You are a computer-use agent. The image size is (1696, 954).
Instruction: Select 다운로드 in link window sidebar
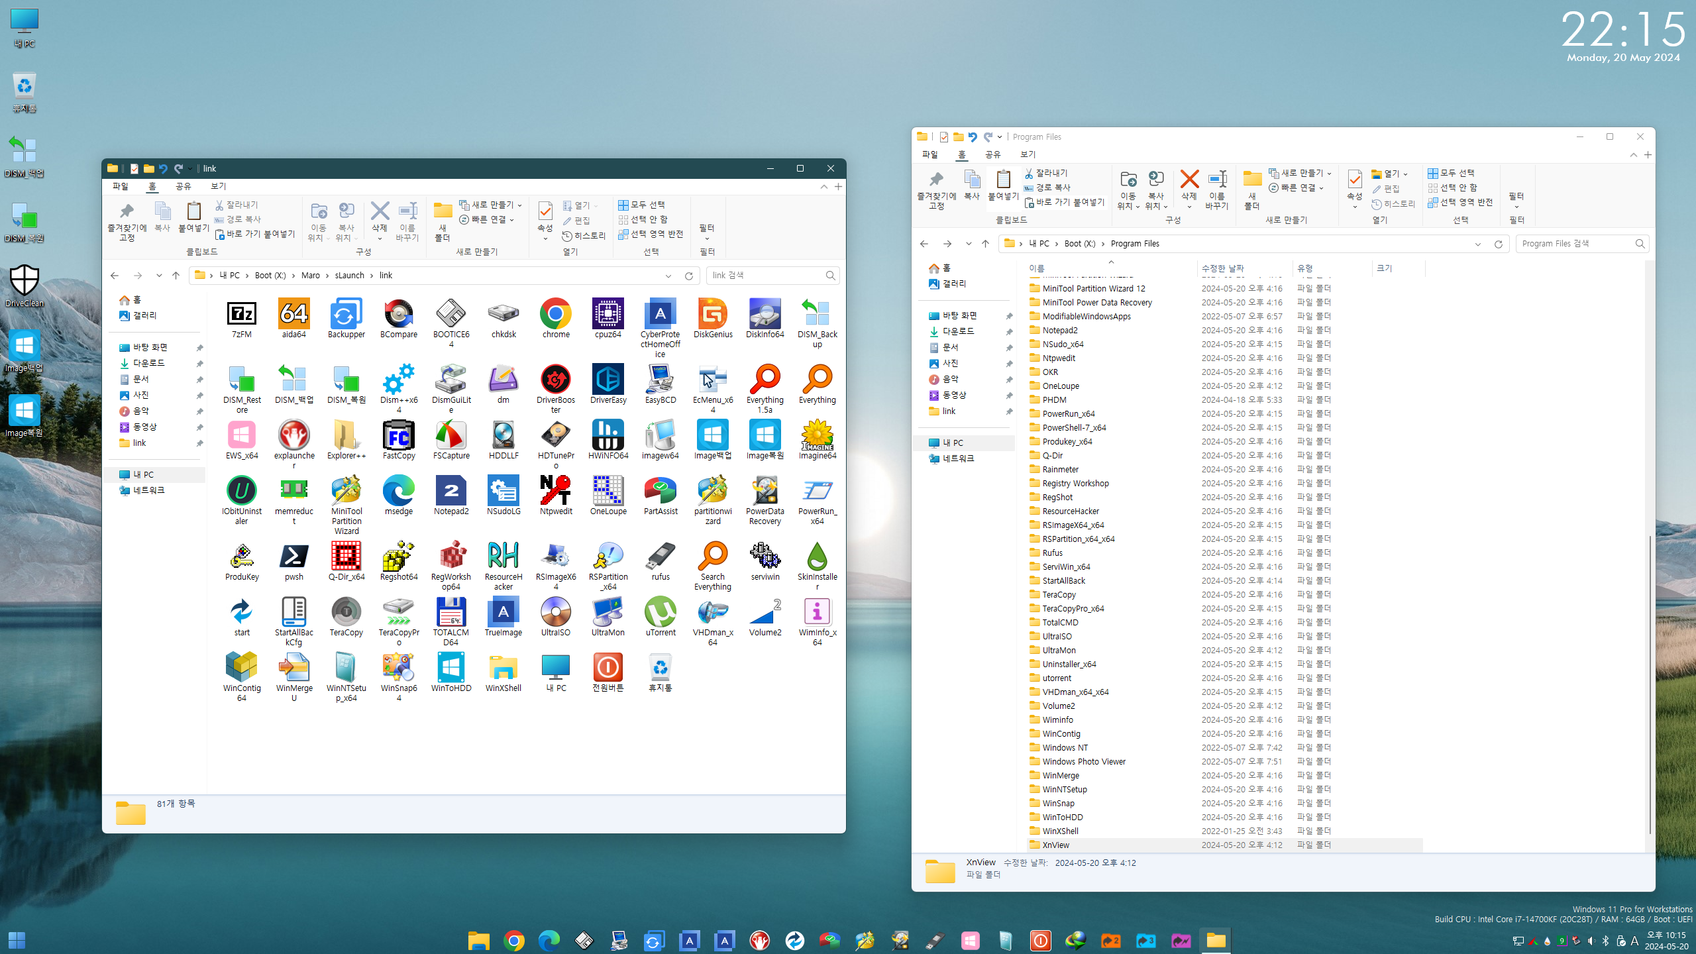148,364
